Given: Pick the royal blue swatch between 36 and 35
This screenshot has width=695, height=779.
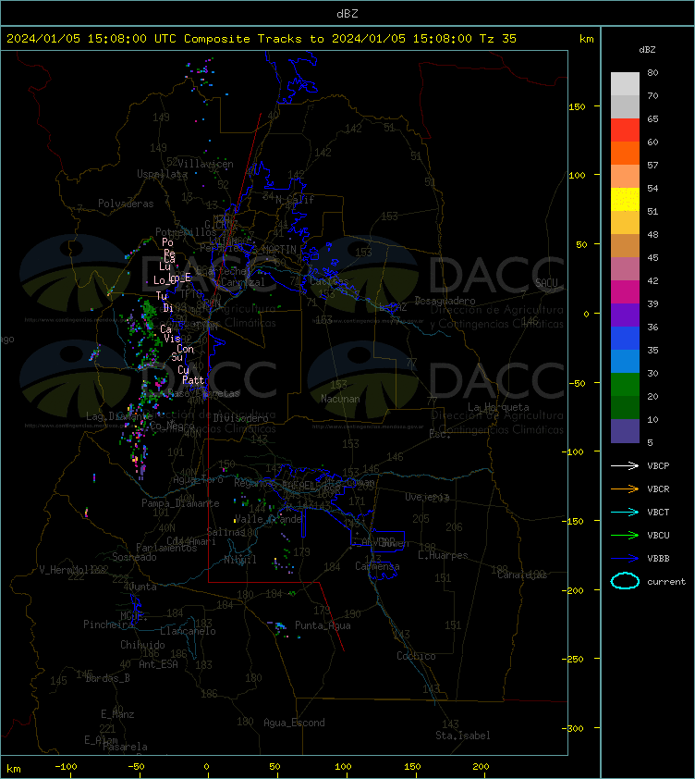Looking at the screenshot, I should [625, 339].
